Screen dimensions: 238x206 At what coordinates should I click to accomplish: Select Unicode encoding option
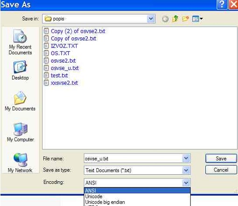coord(137,196)
